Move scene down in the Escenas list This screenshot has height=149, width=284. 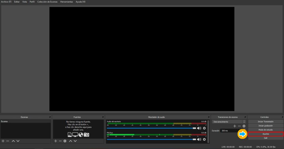click(x=18, y=141)
